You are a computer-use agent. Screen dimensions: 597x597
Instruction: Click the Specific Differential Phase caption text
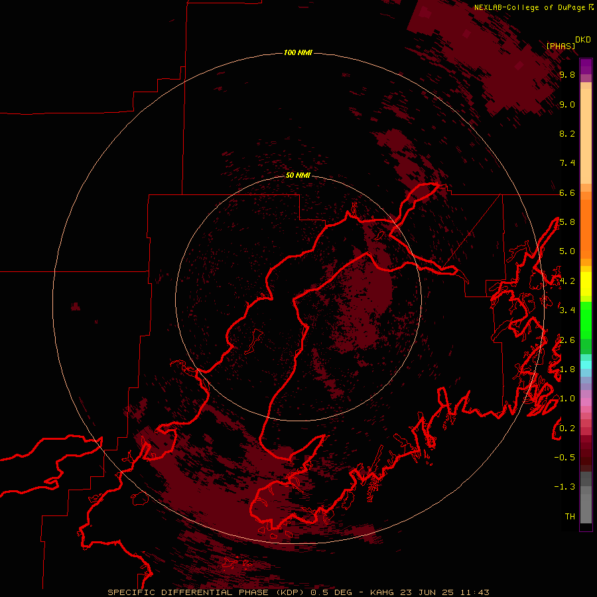298,592
